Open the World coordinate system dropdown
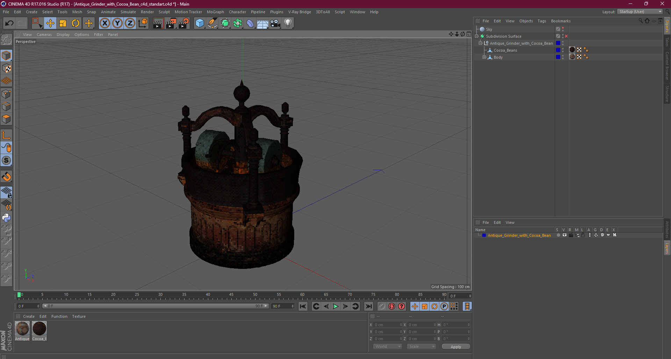Image resolution: width=671 pixels, height=359 pixels. pyautogui.click(x=388, y=346)
